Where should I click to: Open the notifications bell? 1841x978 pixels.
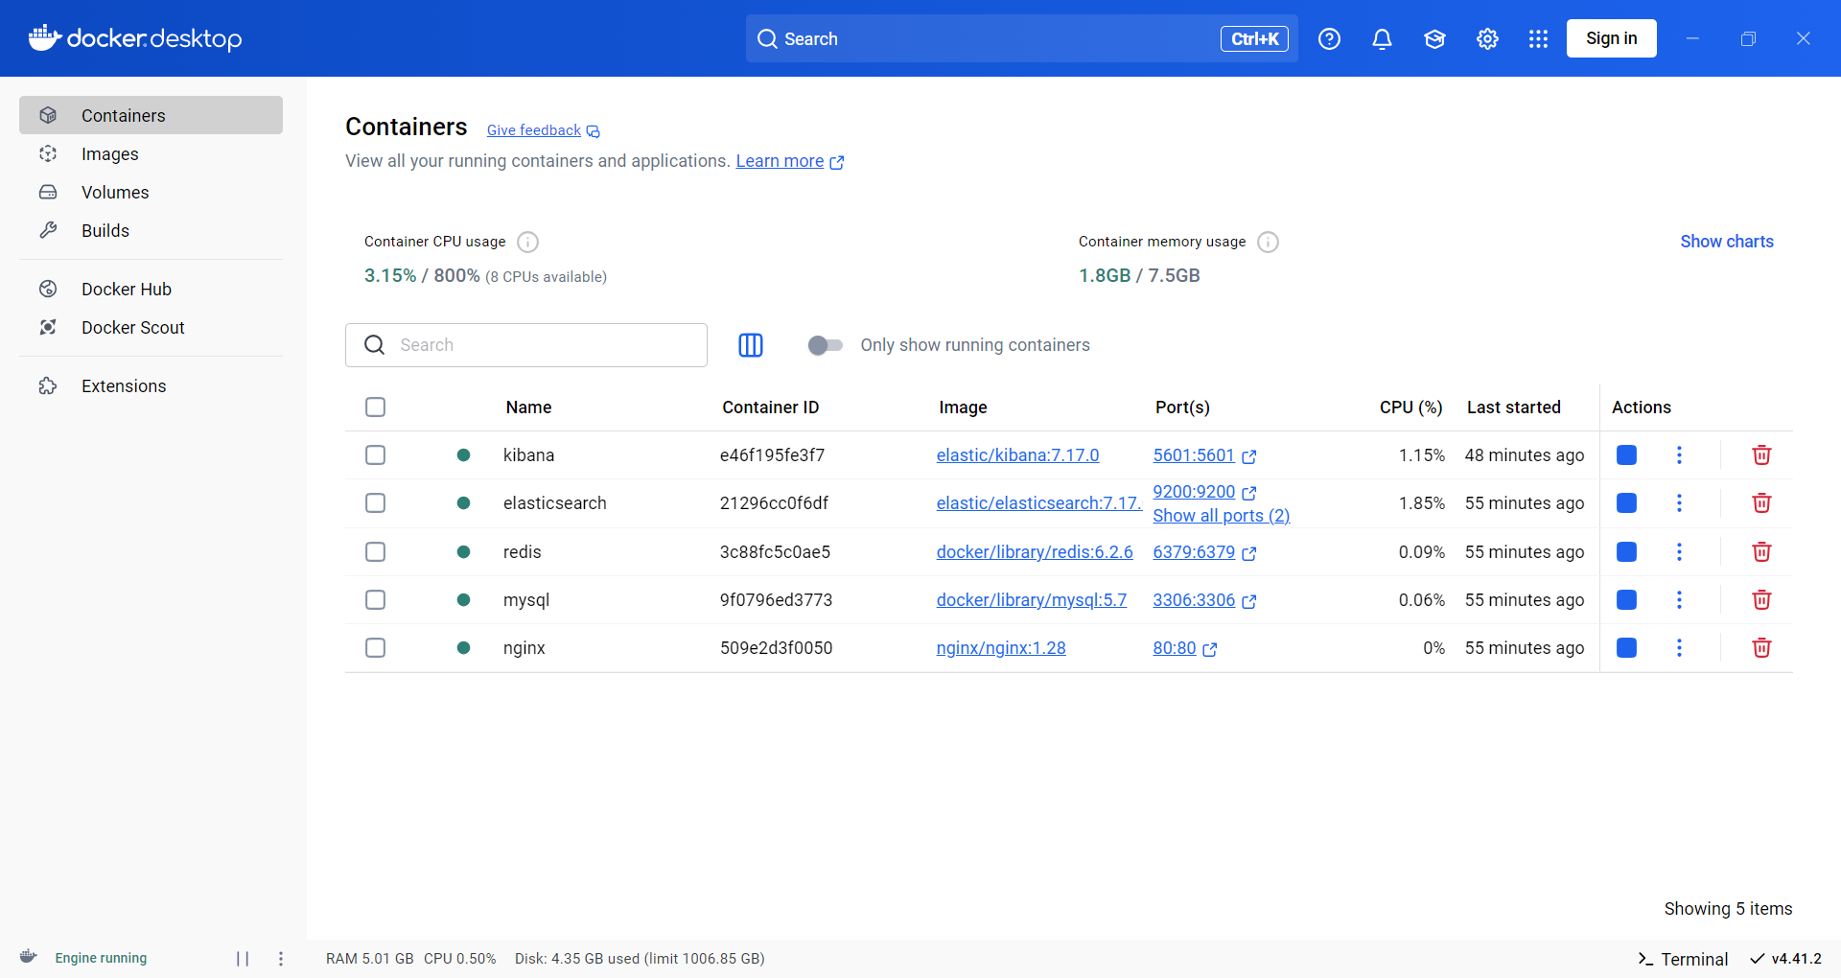[x=1382, y=38]
